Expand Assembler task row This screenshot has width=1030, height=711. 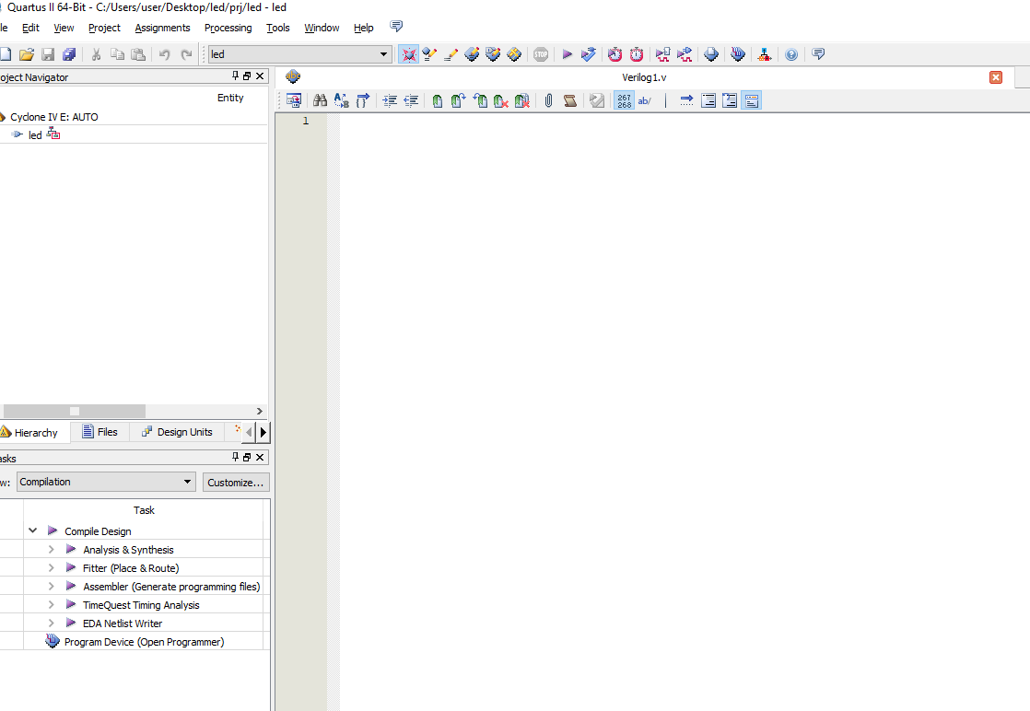(52, 586)
